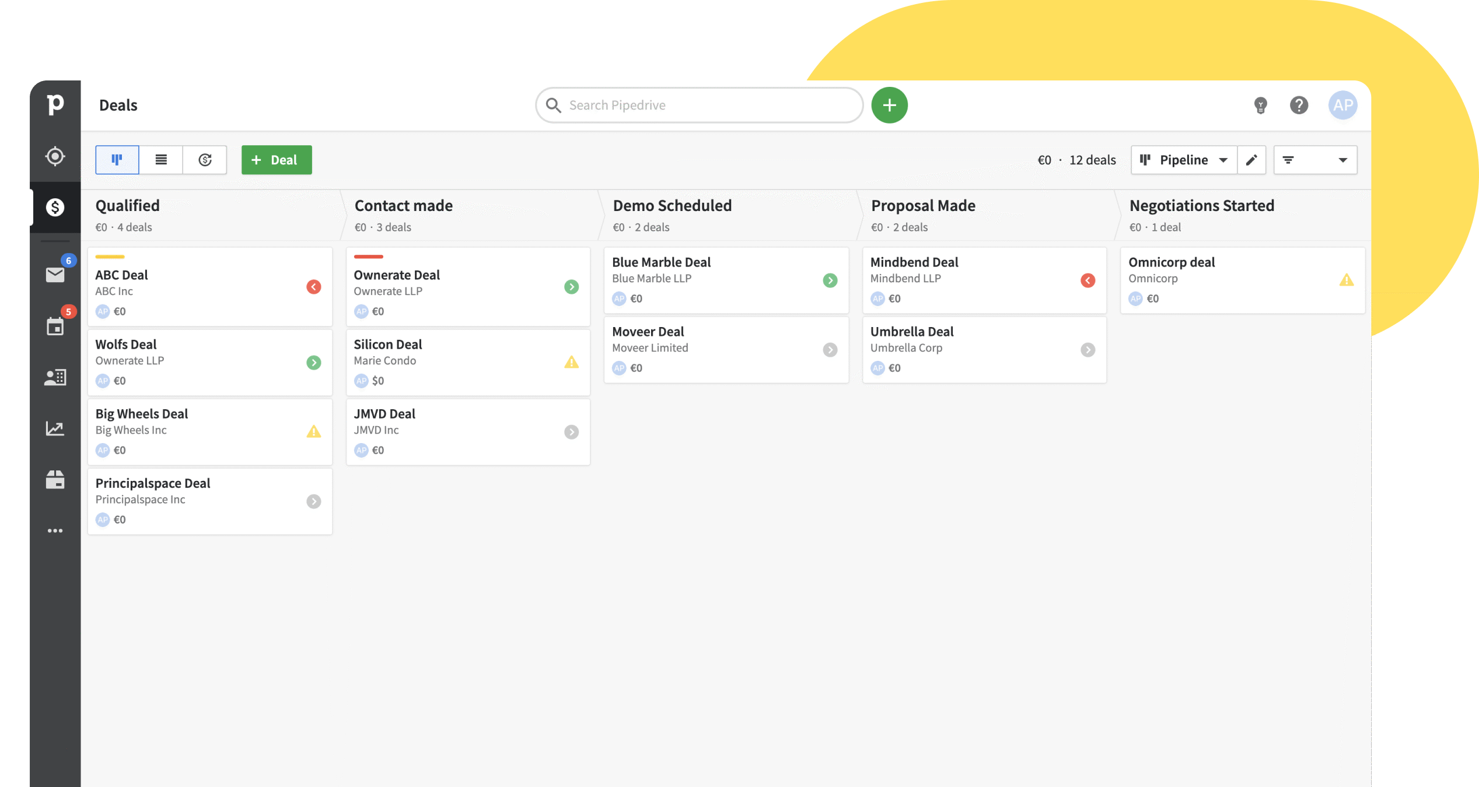Switch to list view

click(x=161, y=160)
